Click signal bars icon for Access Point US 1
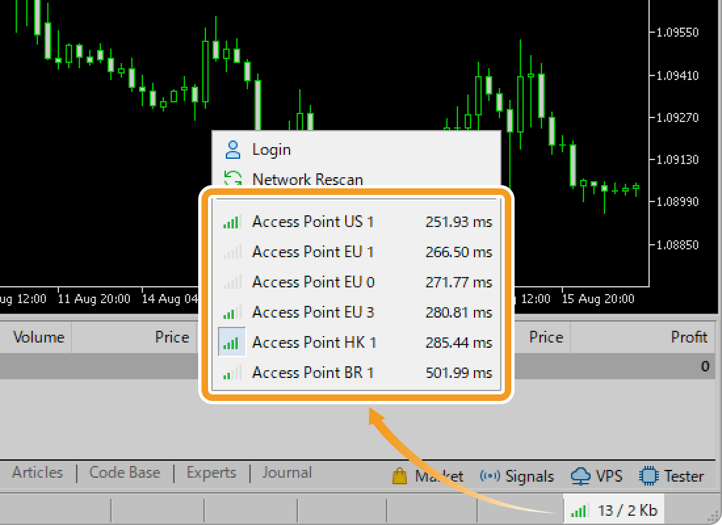The height and width of the screenshot is (525, 722). (x=232, y=222)
